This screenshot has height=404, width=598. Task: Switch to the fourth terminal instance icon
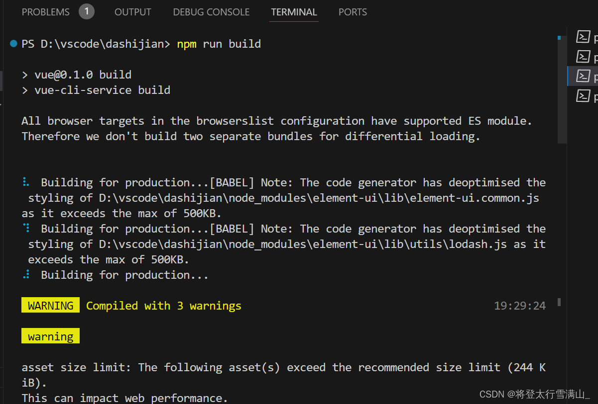click(x=583, y=95)
